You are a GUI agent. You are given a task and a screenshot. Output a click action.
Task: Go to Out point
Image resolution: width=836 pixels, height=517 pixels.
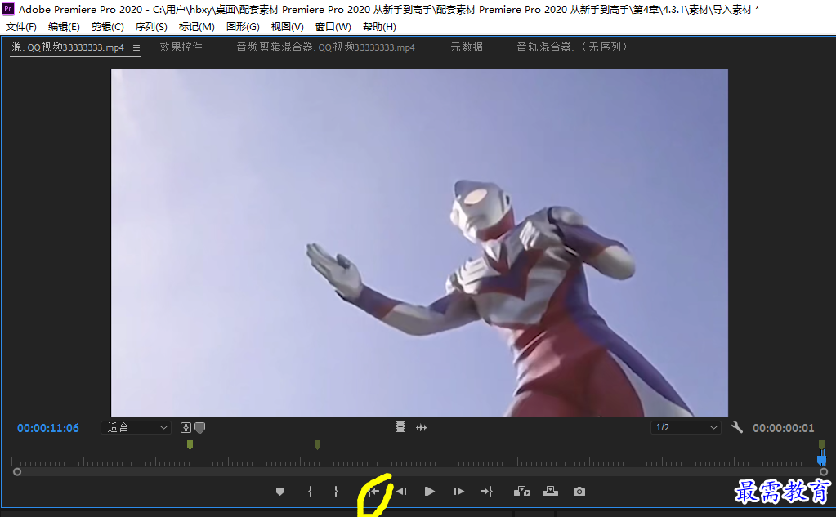tap(486, 492)
